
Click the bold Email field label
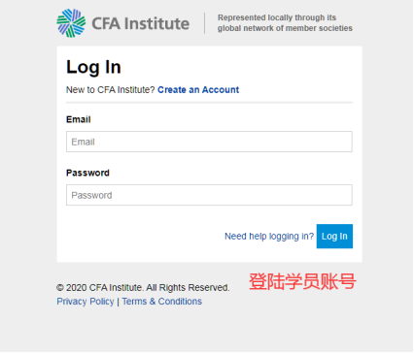79,119
